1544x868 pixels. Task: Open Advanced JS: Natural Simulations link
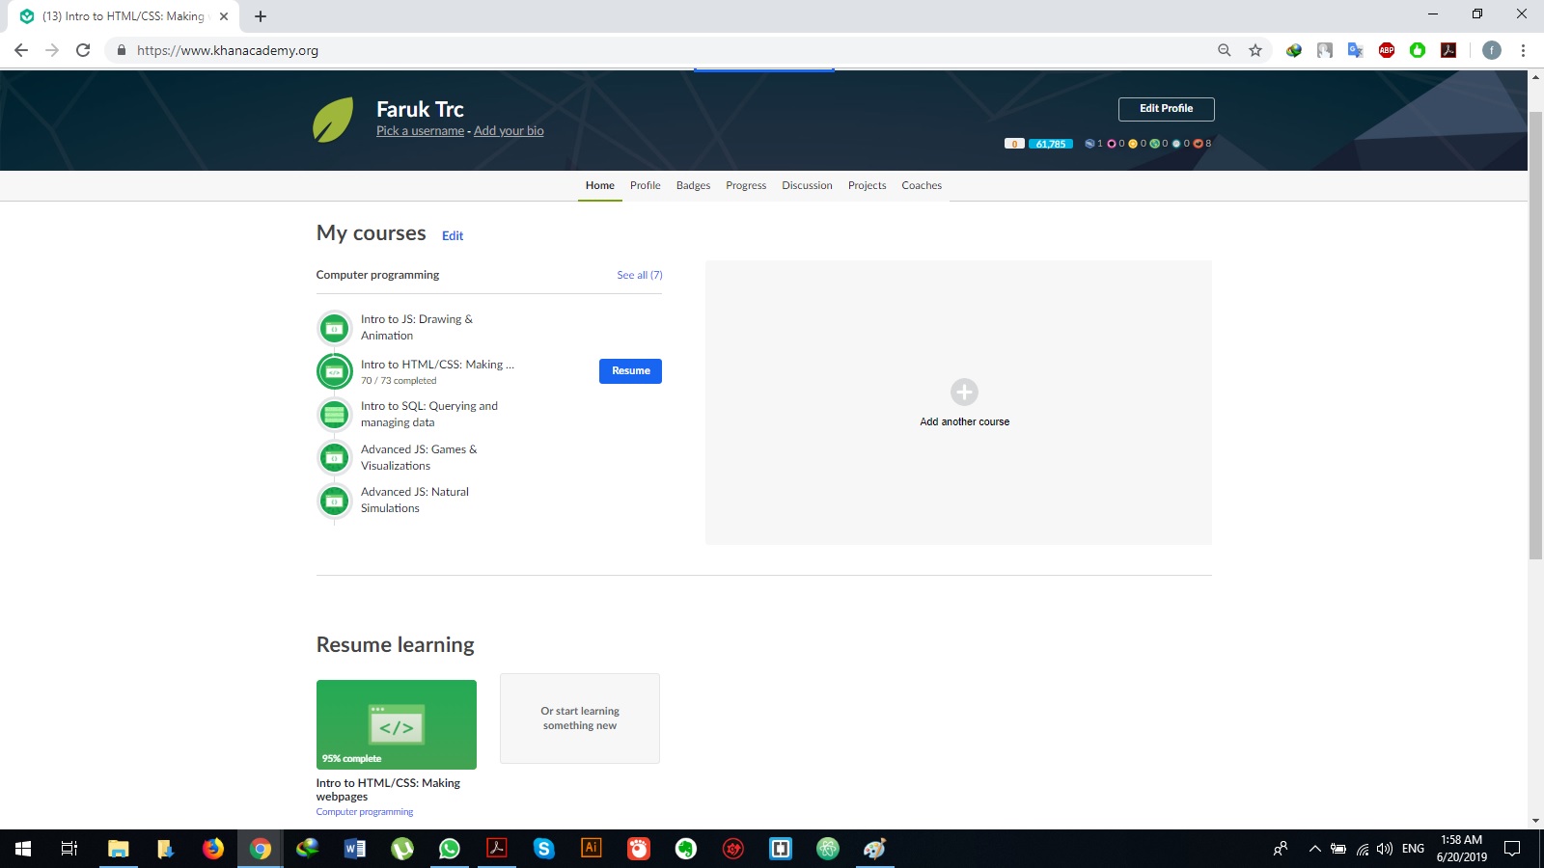click(415, 500)
